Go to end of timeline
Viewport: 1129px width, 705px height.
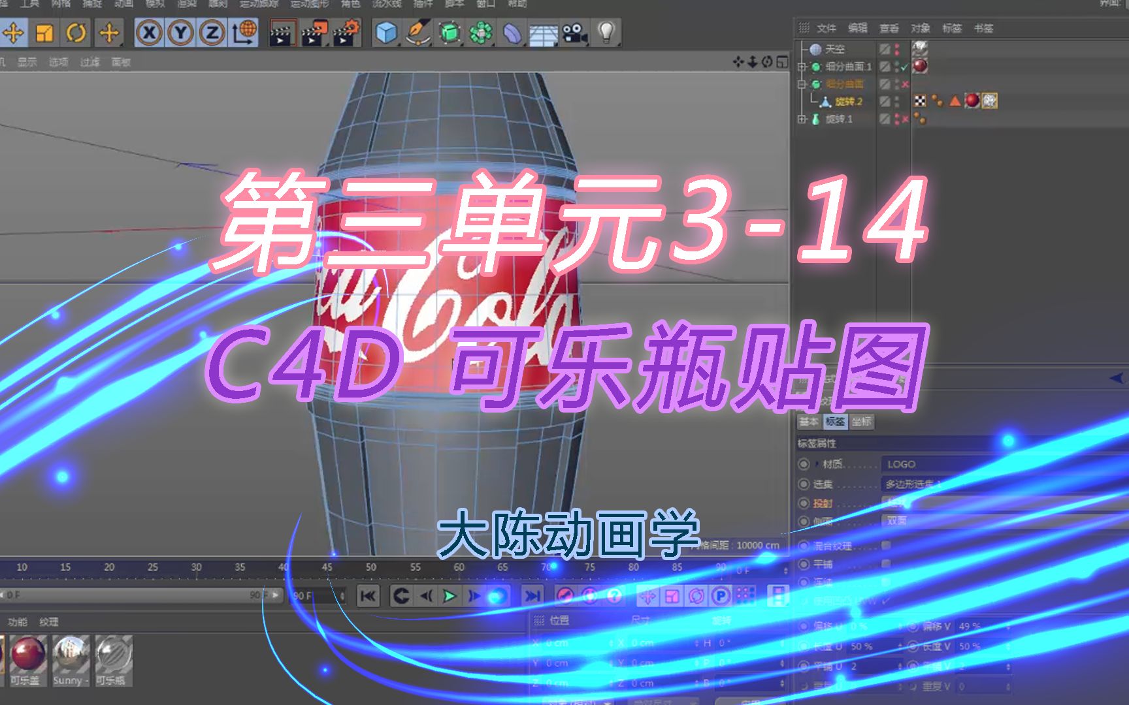[x=532, y=595]
